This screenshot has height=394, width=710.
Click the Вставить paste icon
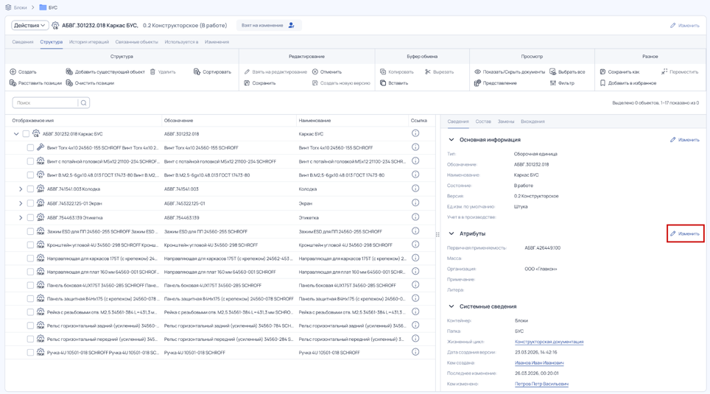[x=383, y=83]
